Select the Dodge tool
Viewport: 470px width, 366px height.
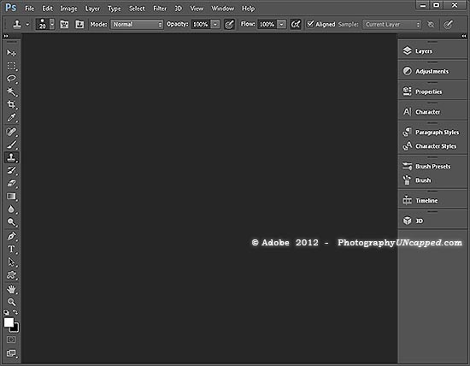point(11,222)
